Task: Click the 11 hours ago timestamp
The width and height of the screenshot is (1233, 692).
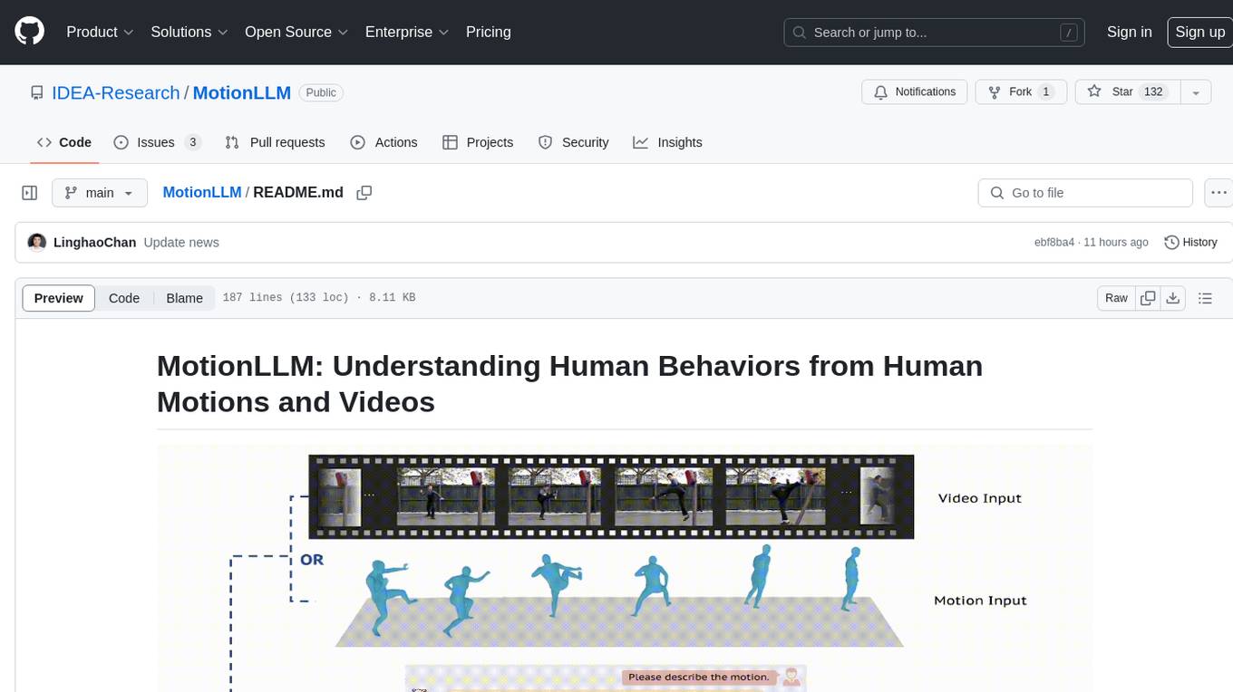Action: 1116,243
